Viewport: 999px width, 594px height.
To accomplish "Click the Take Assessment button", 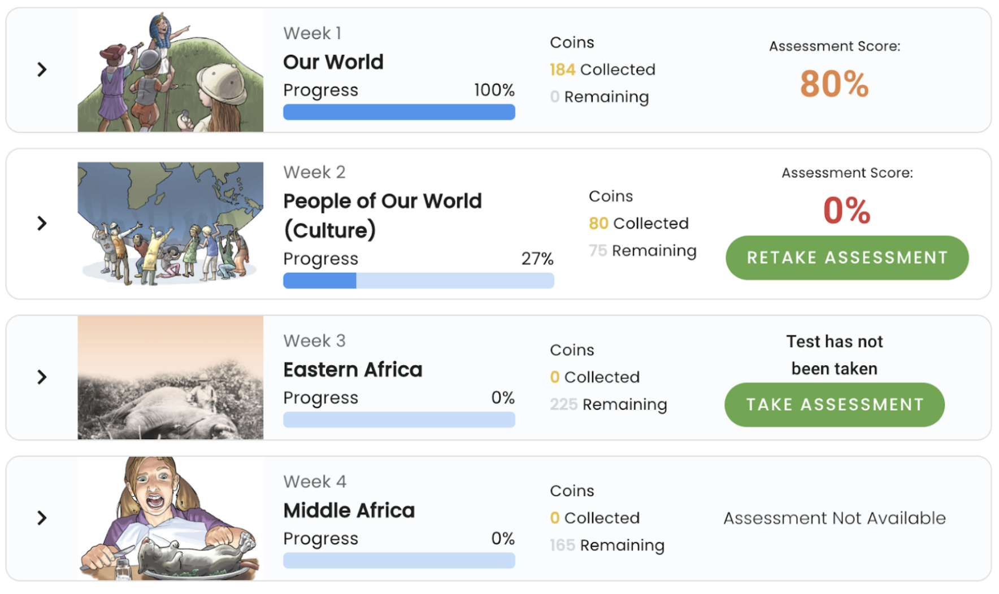I will tap(835, 404).
